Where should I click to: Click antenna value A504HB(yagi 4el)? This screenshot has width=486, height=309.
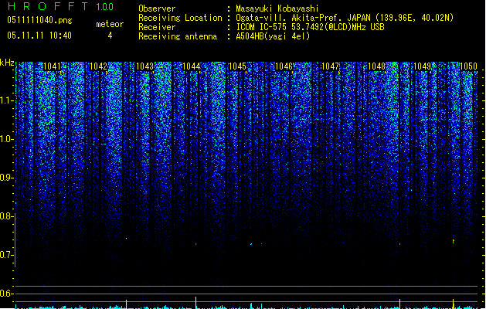pyautogui.click(x=273, y=36)
